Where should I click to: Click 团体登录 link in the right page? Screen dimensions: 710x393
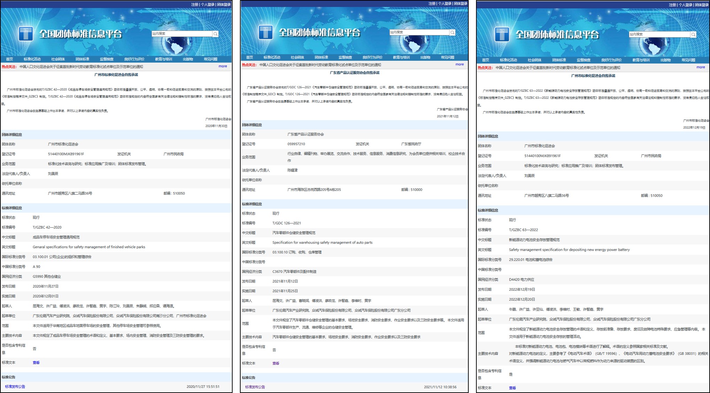[702, 5]
